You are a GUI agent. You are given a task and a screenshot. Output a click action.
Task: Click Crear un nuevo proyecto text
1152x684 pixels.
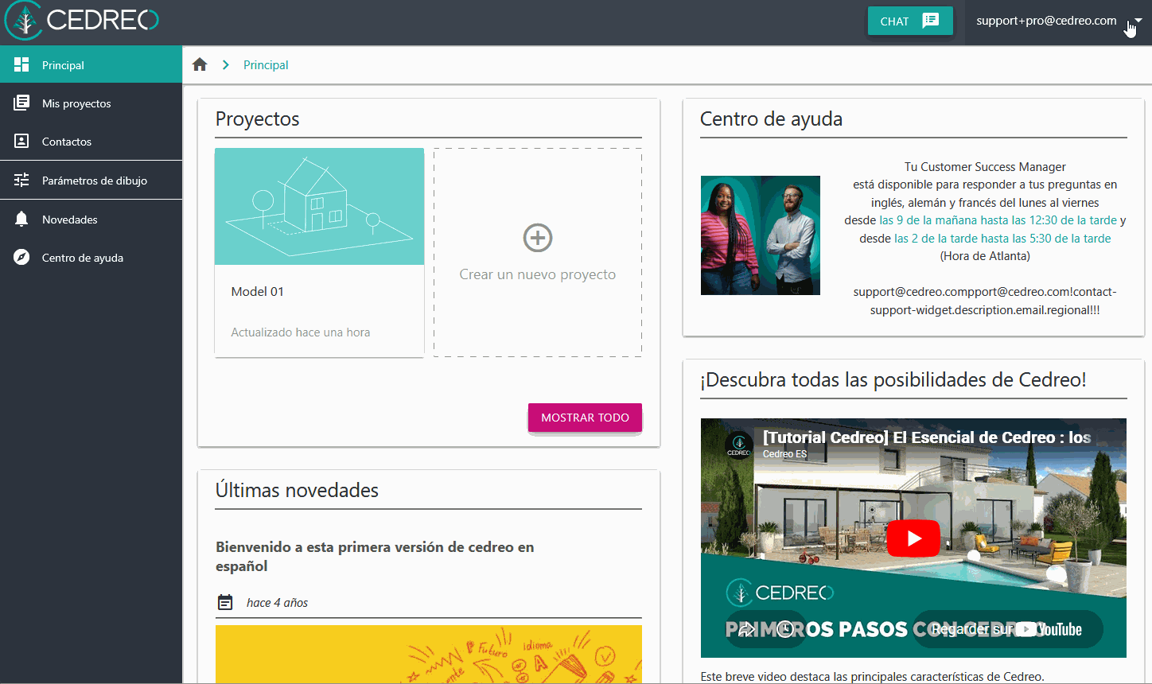(538, 274)
